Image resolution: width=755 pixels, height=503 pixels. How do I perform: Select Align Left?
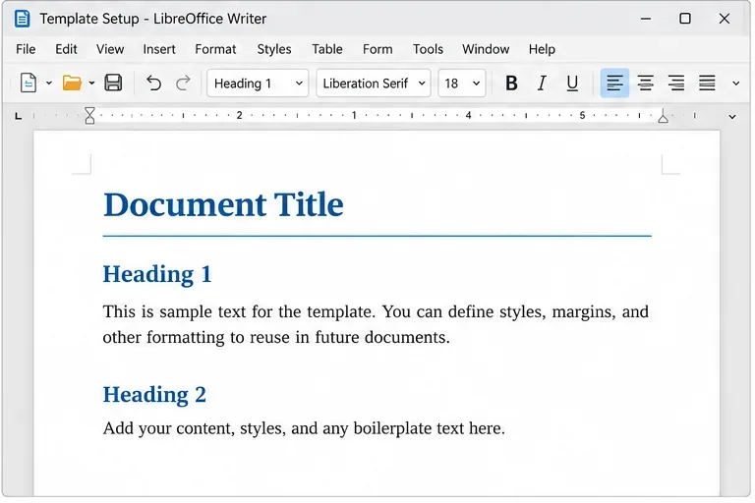click(614, 84)
